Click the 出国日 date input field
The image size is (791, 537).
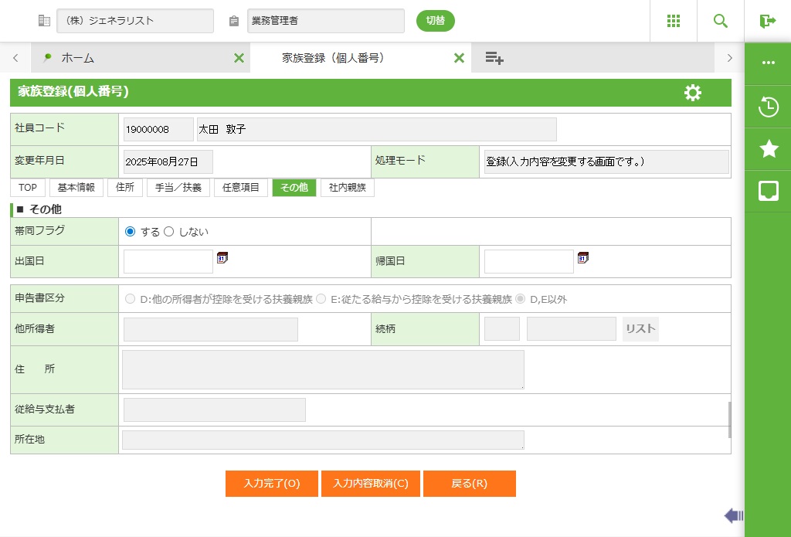[168, 261]
